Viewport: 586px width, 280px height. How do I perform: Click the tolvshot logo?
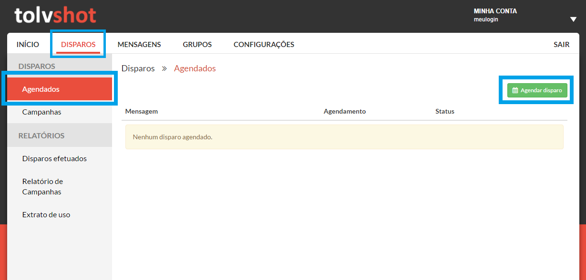pyautogui.click(x=55, y=15)
